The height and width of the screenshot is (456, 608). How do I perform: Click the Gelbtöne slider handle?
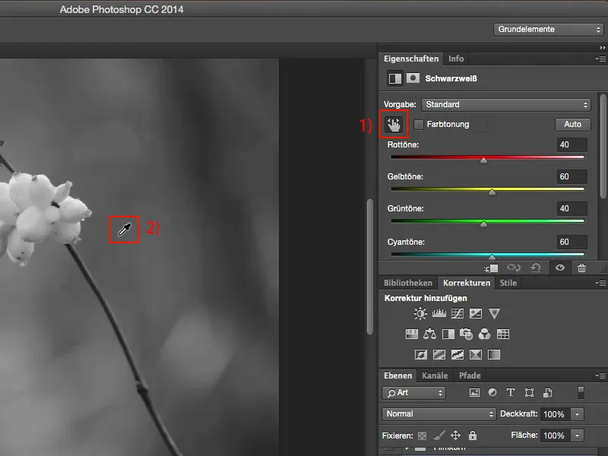(x=492, y=192)
